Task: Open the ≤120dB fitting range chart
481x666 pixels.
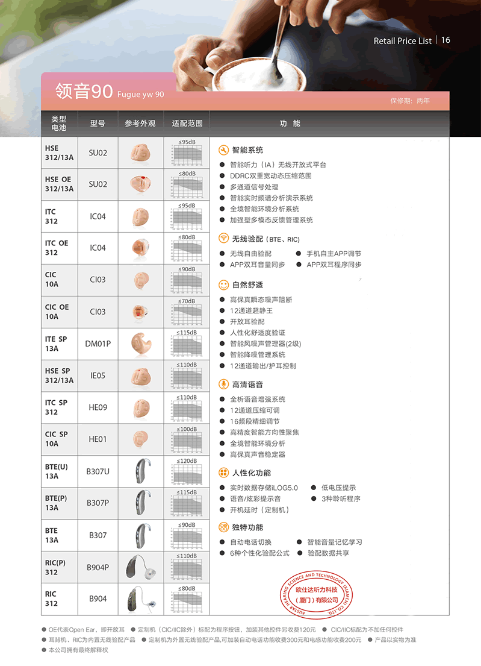Action: [187, 471]
